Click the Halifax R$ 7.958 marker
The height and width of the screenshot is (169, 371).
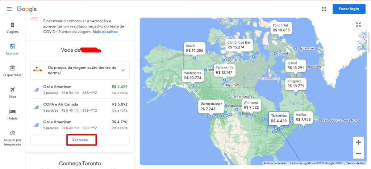click(x=303, y=117)
